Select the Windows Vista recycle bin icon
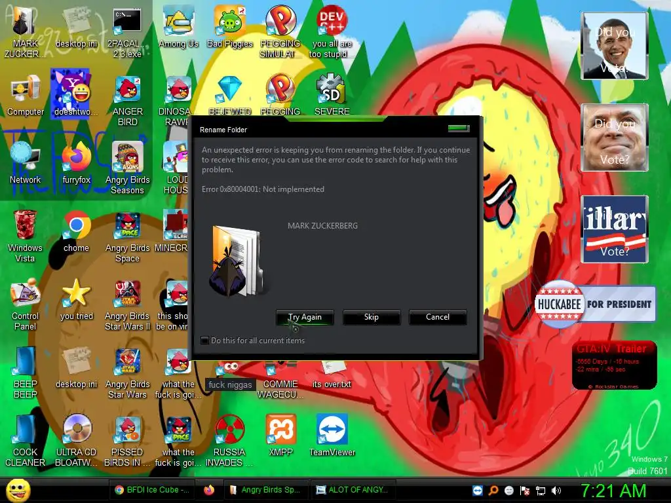 tap(25, 237)
